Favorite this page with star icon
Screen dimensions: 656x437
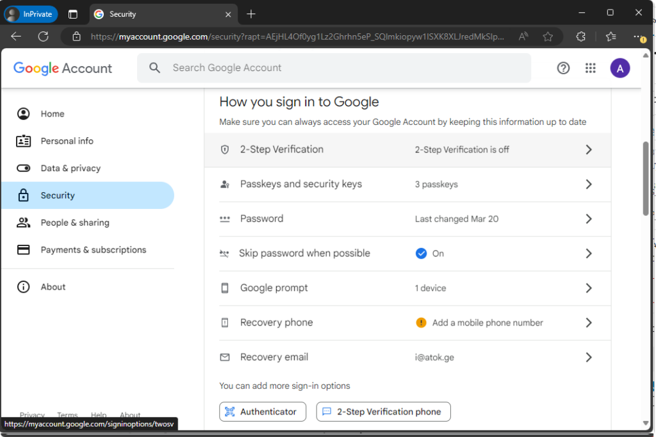coord(548,37)
